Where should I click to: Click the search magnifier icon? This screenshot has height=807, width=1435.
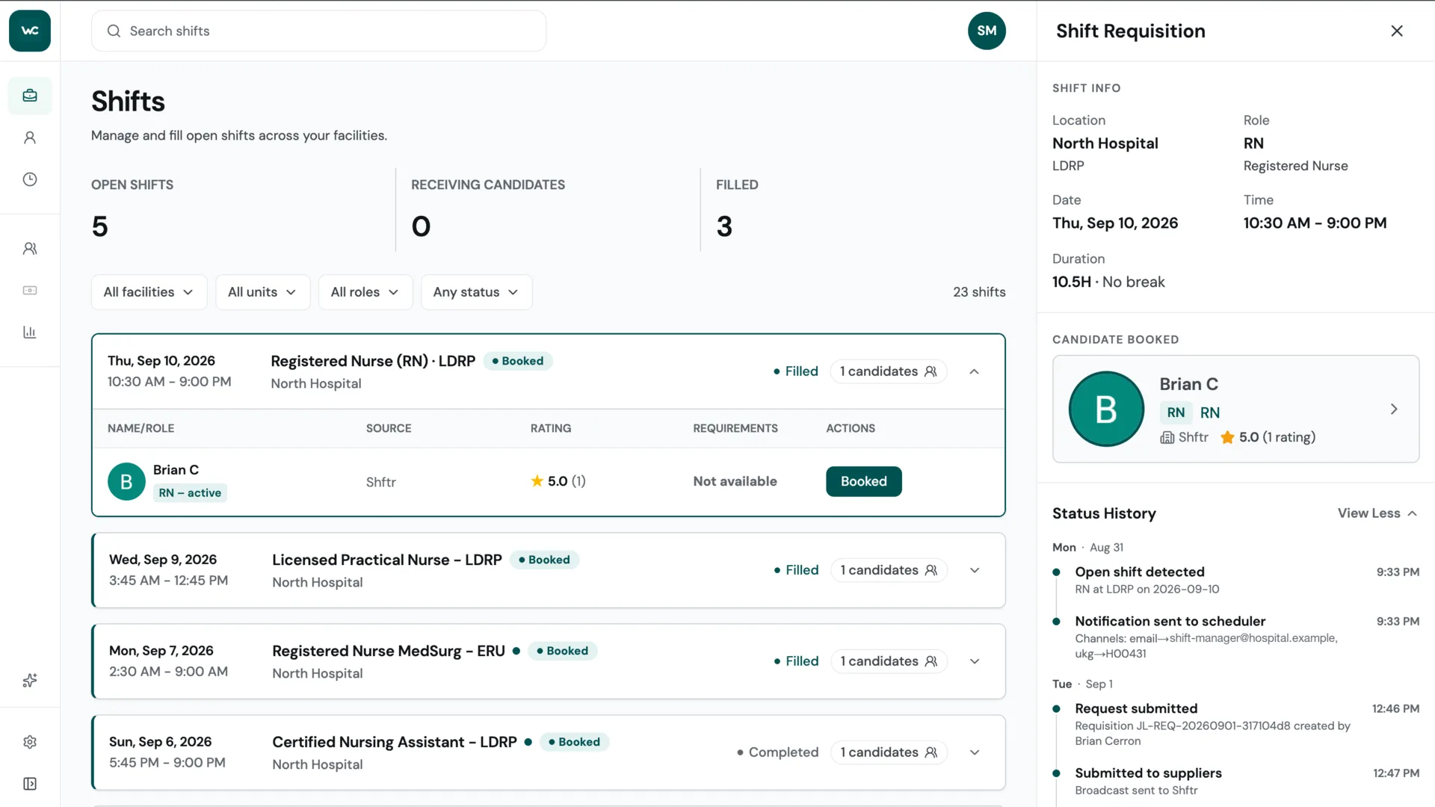point(114,31)
